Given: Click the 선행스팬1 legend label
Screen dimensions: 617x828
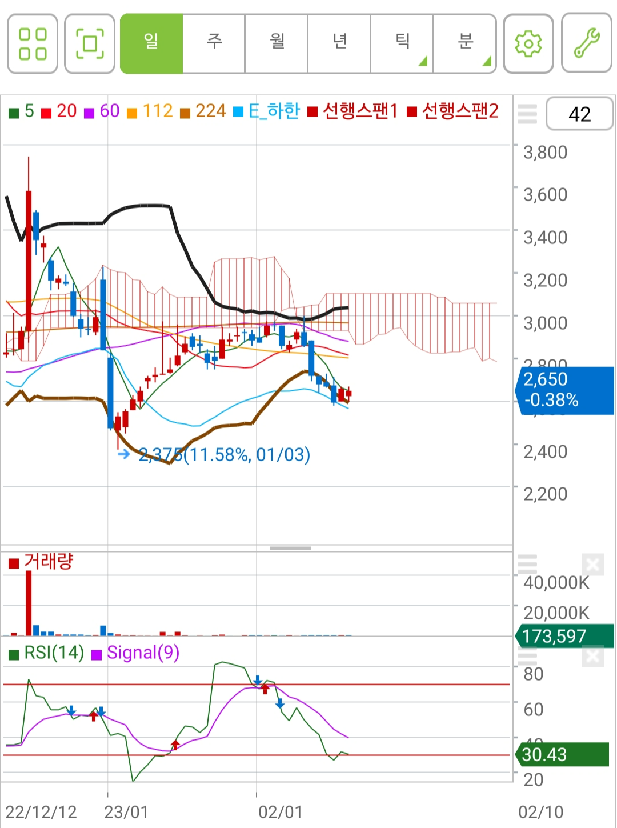Looking at the screenshot, I should click(360, 111).
